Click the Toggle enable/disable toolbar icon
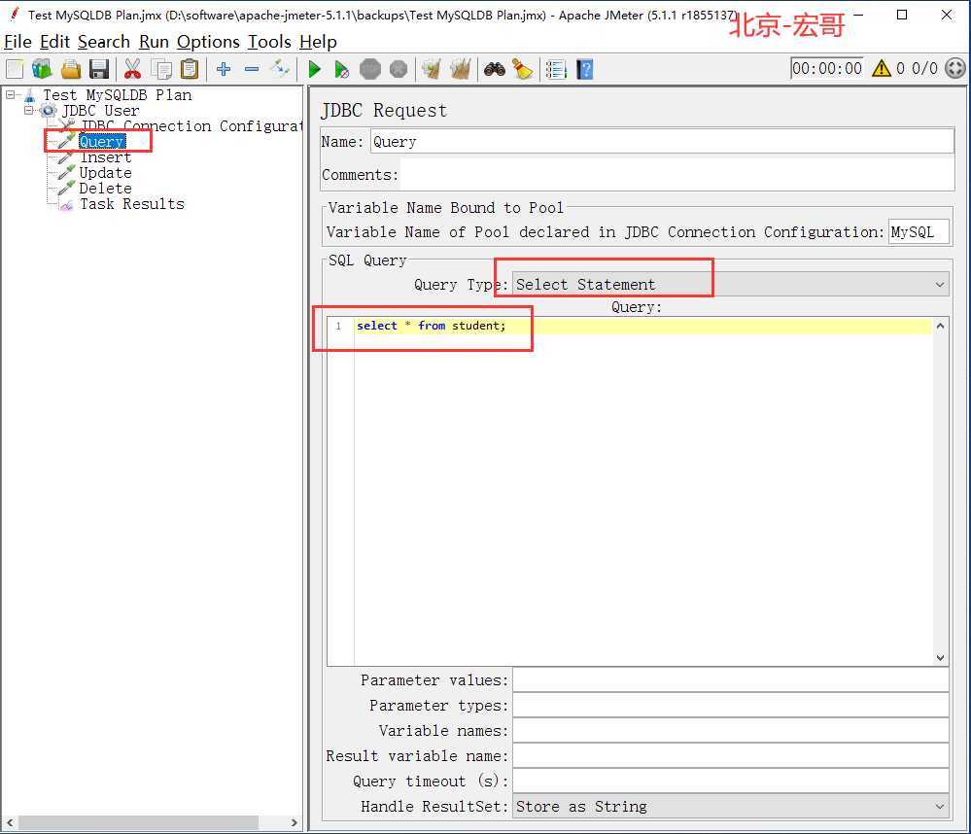 [x=280, y=68]
